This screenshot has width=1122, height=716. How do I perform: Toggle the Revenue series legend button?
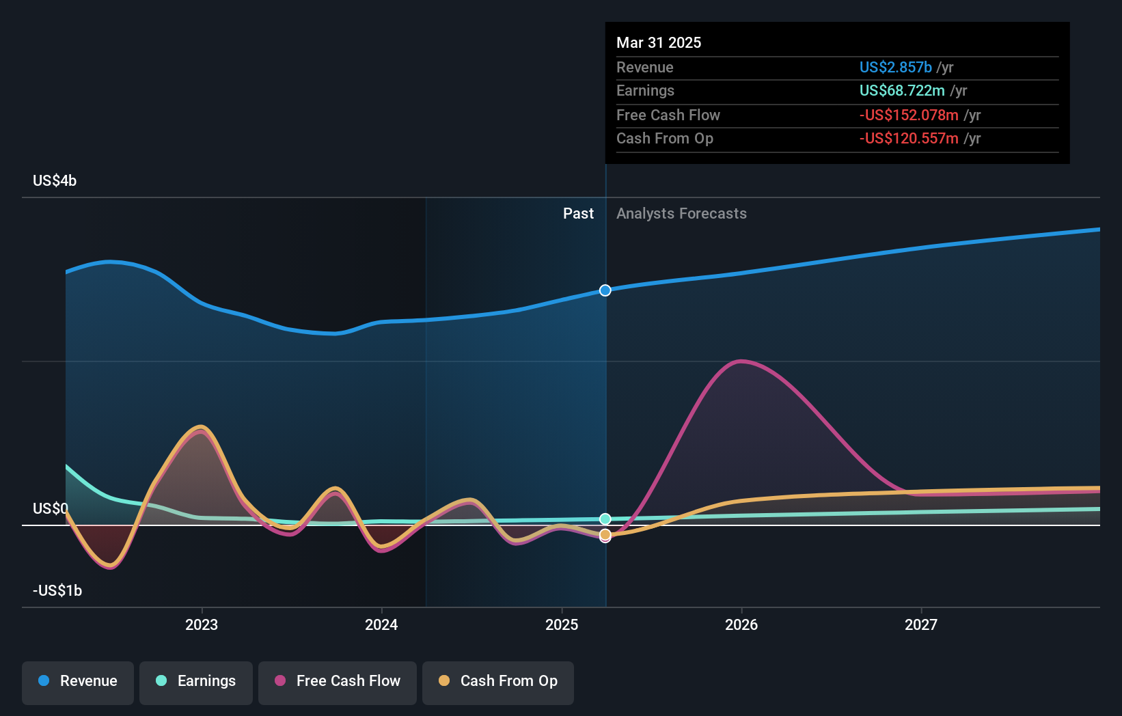tap(78, 683)
